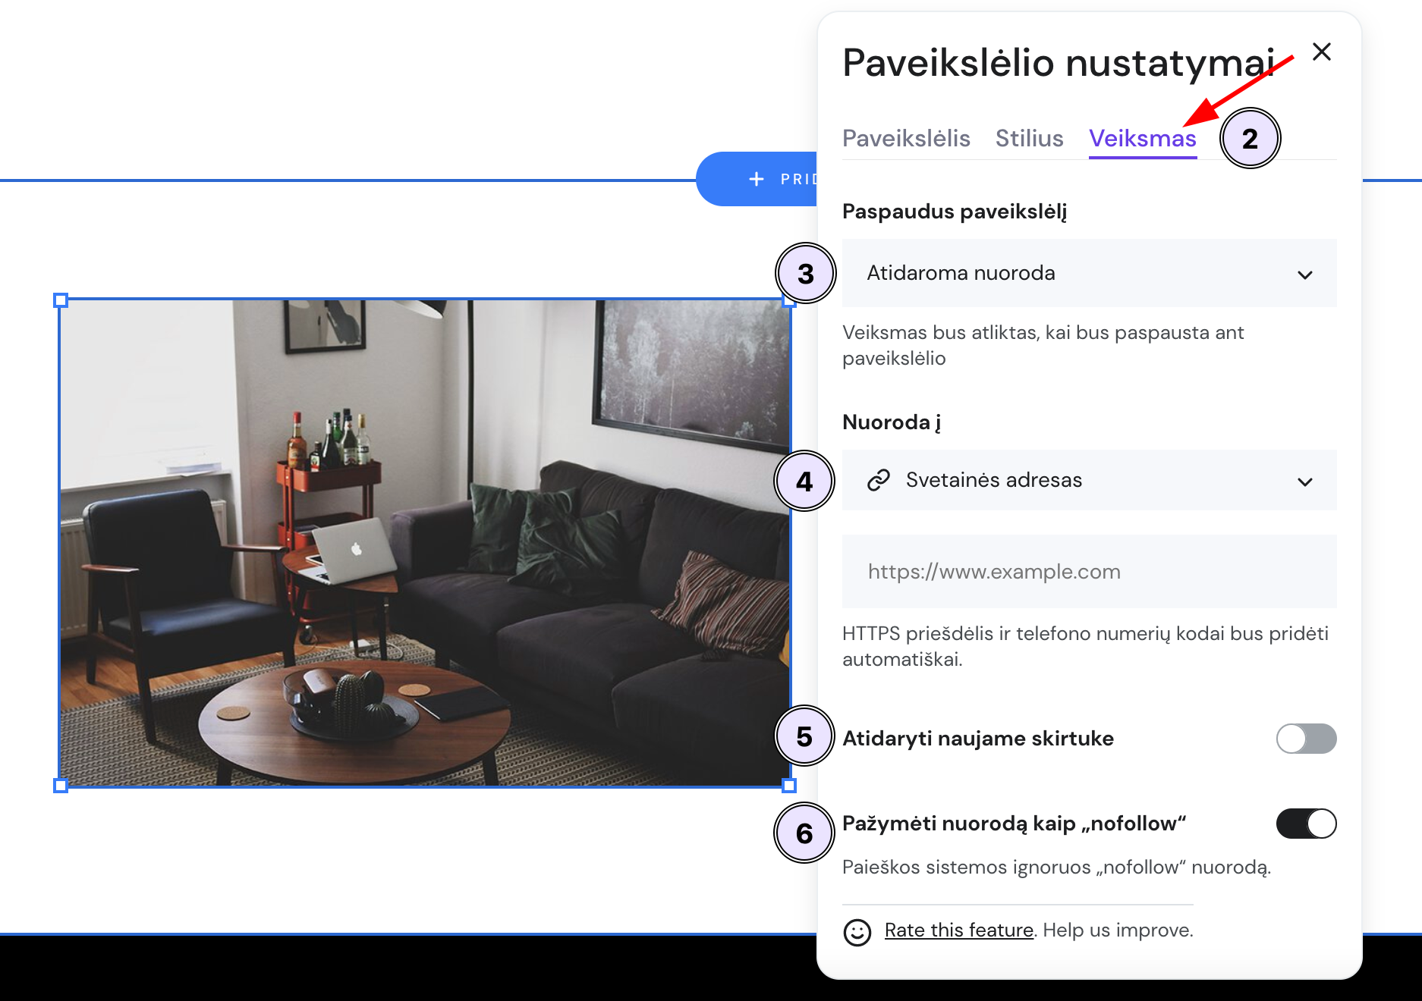Viewport: 1422px width, 1001px height.
Task: Close the Paveikslėlio nustatymai panel
Action: pos(1323,52)
